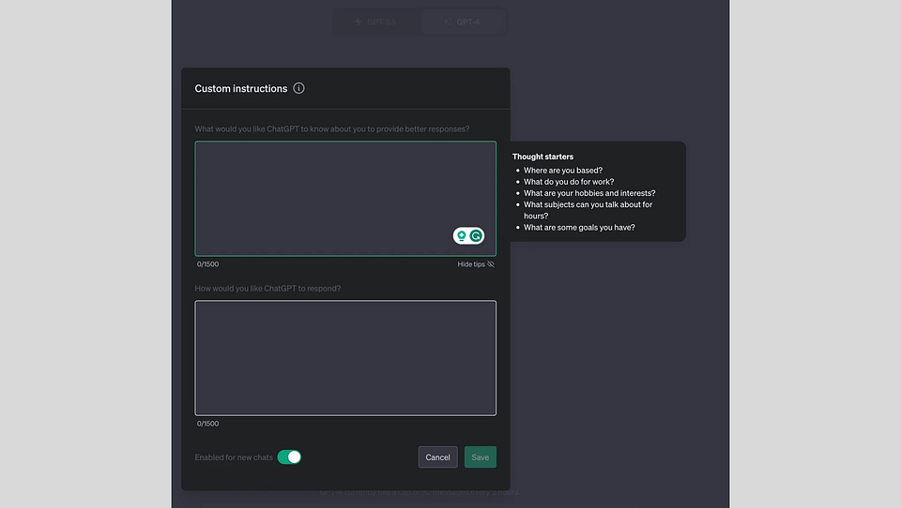
Task: Select the dimmed GPT-4 model tab
Action: pos(463,22)
